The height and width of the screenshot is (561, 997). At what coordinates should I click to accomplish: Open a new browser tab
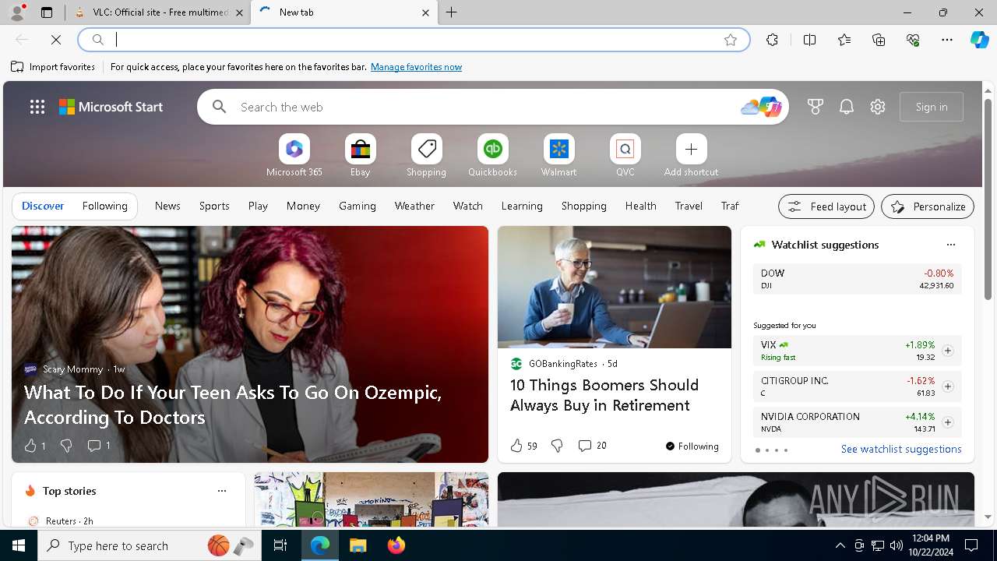click(452, 12)
